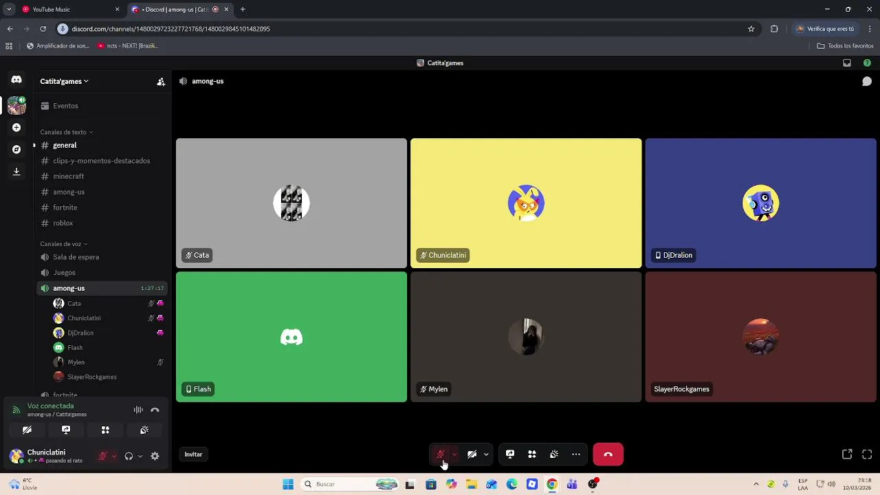Viewport: 880px width, 495px height.
Task: Join Sala de espera voice channel
Action: [102, 257]
